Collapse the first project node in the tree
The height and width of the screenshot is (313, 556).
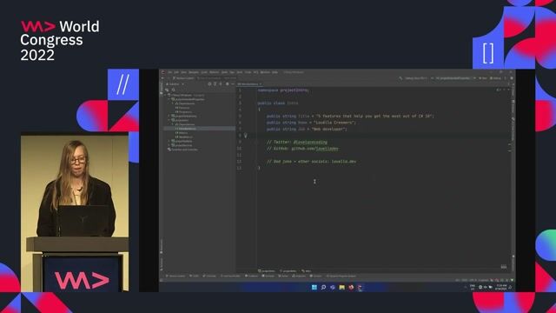coord(169,99)
